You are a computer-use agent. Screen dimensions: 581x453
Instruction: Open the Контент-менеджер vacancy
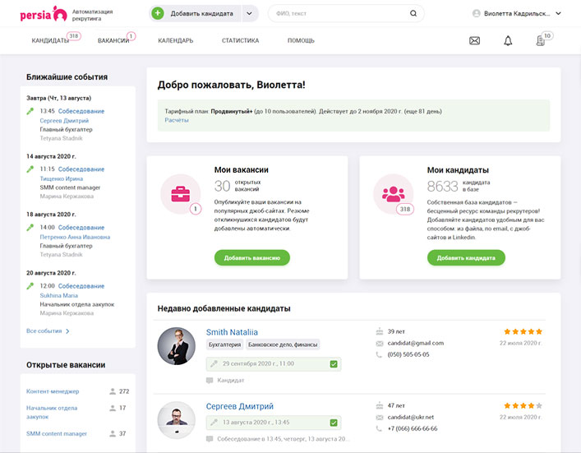pos(53,391)
